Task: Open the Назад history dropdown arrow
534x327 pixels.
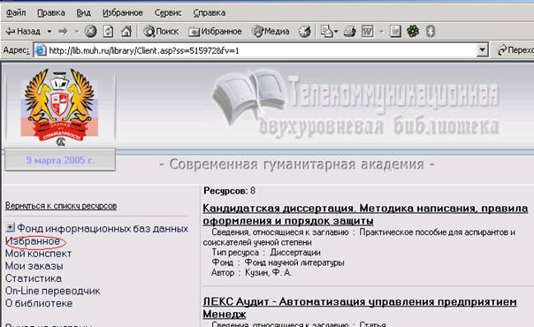Action: [x=49, y=32]
